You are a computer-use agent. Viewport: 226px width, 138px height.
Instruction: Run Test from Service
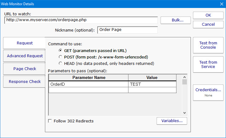(208, 64)
